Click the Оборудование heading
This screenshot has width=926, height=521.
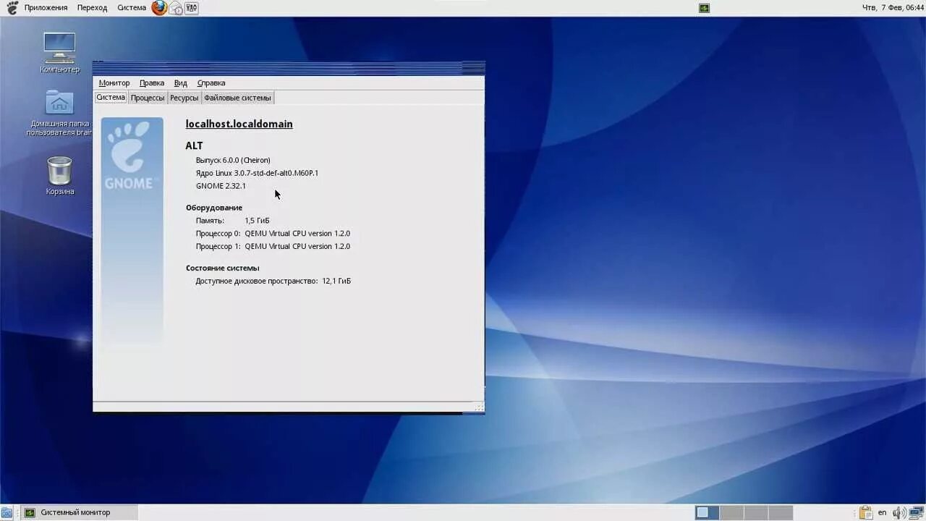point(214,208)
